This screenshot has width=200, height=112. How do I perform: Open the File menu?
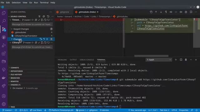tap(2, 2)
